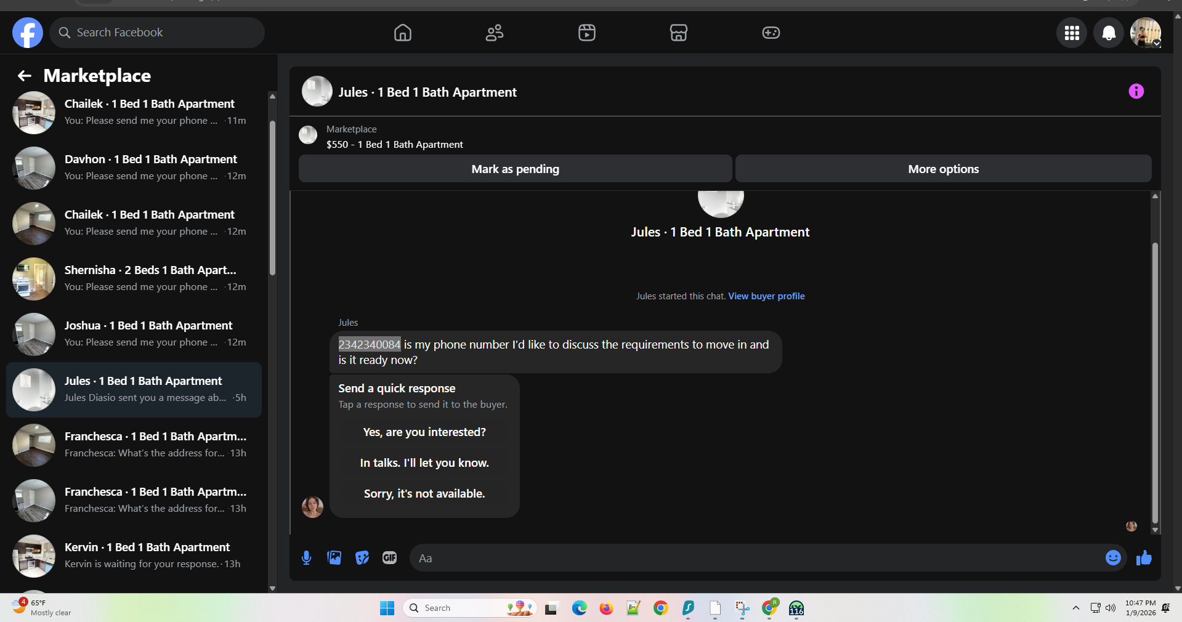The width and height of the screenshot is (1182, 622).
Task: Open the clock showing 10:47 PM
Action: pyautogui.click(x=1140, y=608)
